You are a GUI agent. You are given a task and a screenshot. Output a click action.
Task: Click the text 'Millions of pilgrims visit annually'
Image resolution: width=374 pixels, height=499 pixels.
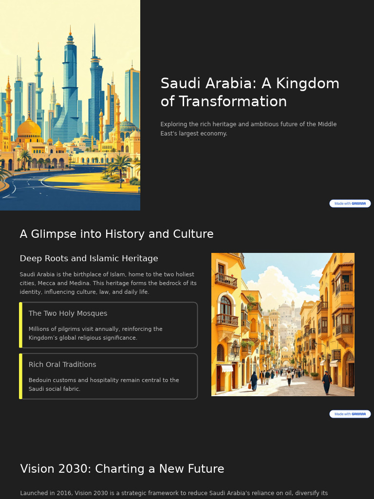tap(73, 329)
